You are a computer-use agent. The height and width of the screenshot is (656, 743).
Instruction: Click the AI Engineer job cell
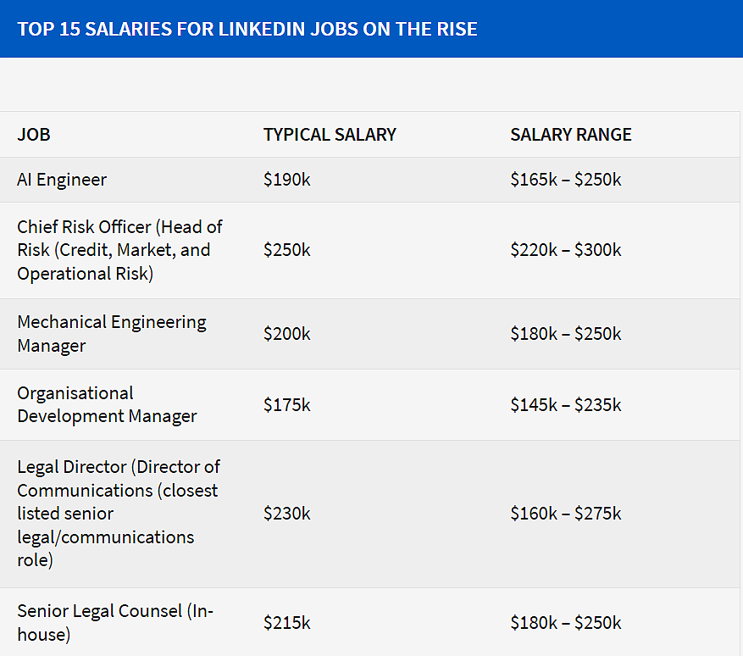click(62, 180)
